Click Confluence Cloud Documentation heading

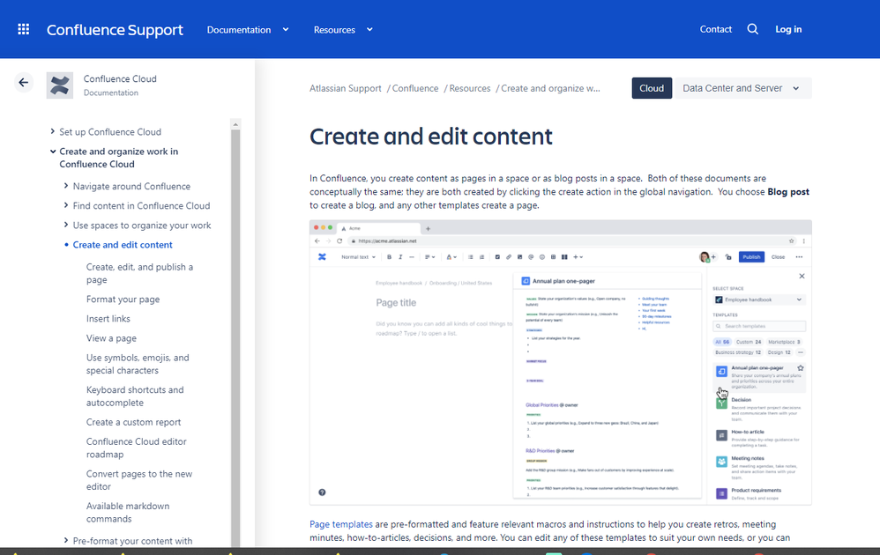(x=120, y=85)
